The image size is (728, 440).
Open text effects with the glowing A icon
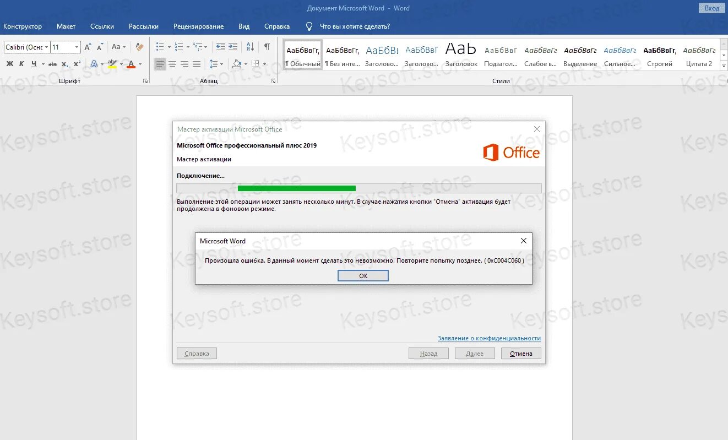(94, 64)
